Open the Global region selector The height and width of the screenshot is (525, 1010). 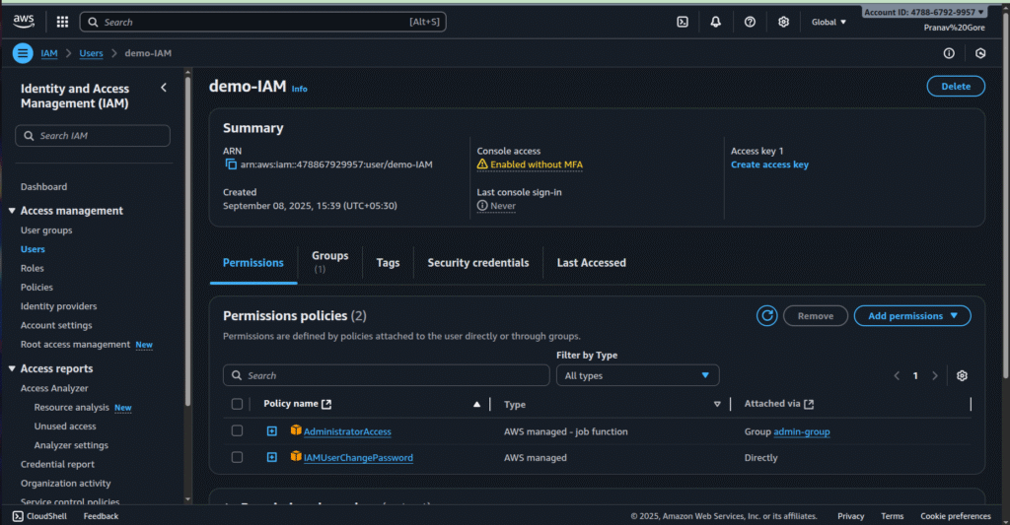pyautogui.click(x=829, y=22)
